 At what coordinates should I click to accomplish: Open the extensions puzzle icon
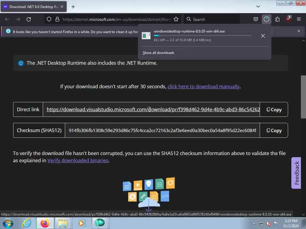click(277, 19)
